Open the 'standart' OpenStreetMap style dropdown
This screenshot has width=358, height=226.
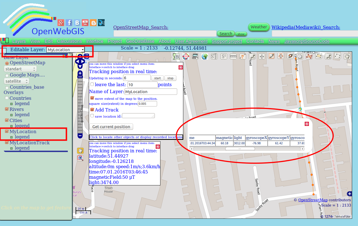pos(20,69)
